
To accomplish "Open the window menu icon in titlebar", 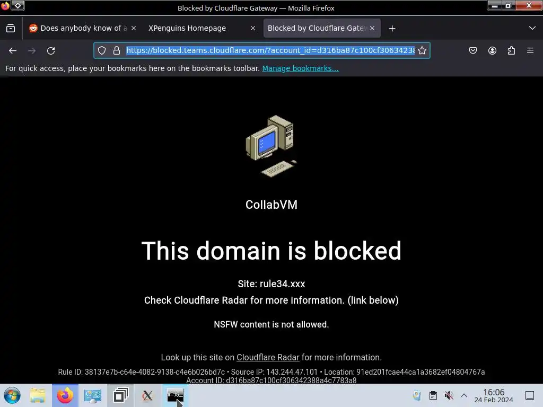I will 5,6.
